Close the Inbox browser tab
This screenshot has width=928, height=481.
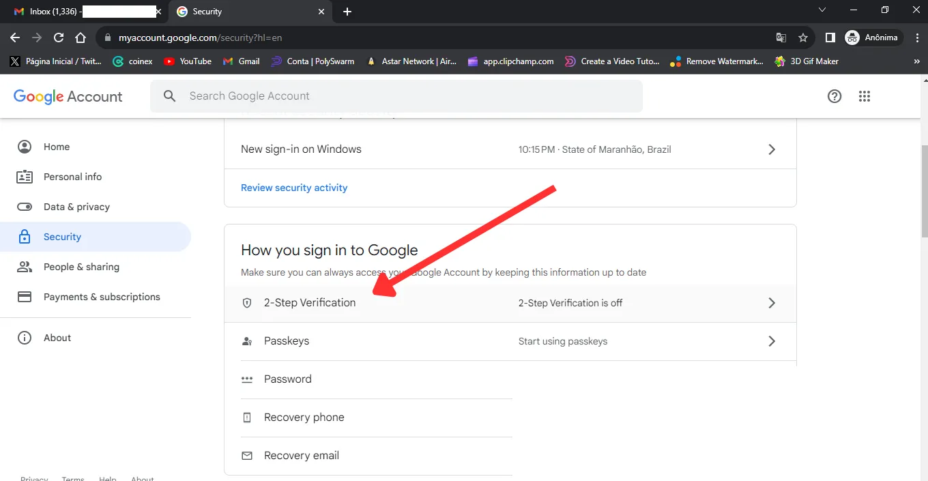[x=158, y=12]
